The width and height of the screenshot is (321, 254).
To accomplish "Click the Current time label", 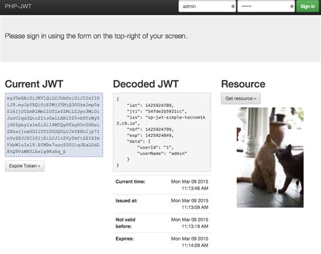I will click(x=130, y=182).
